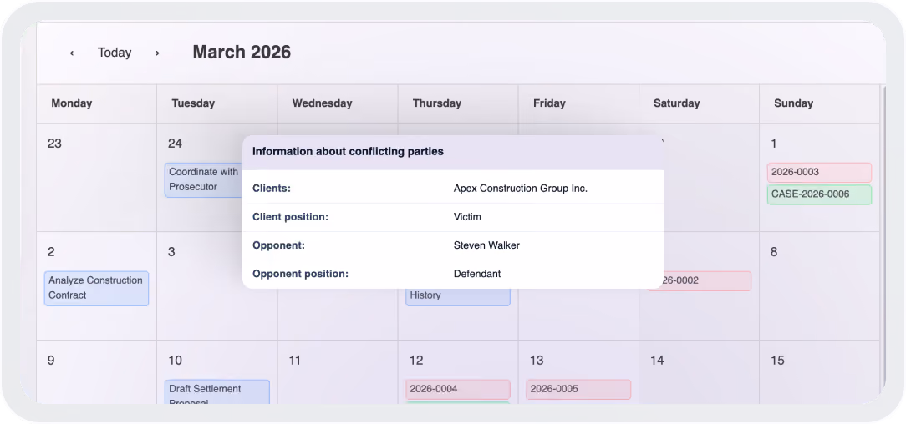This screenshot has height=424, width=906.
Task: Click the Steven Walker opponent value
Action: [486, 245]
